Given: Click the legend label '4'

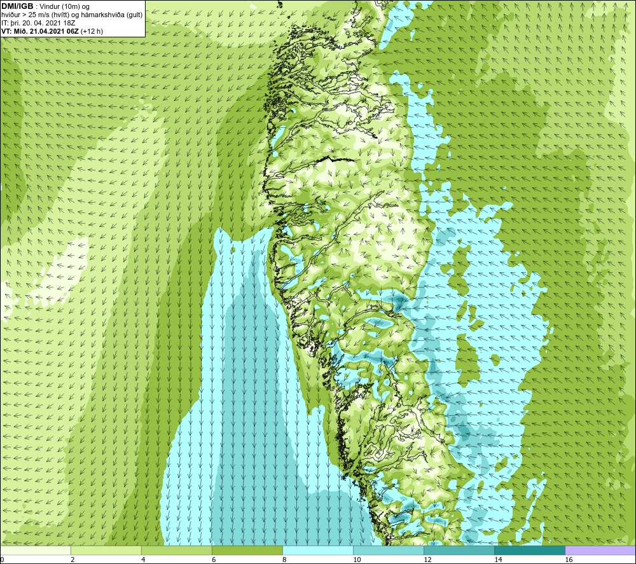Looking at the screenshot, I should coord(143,560).
